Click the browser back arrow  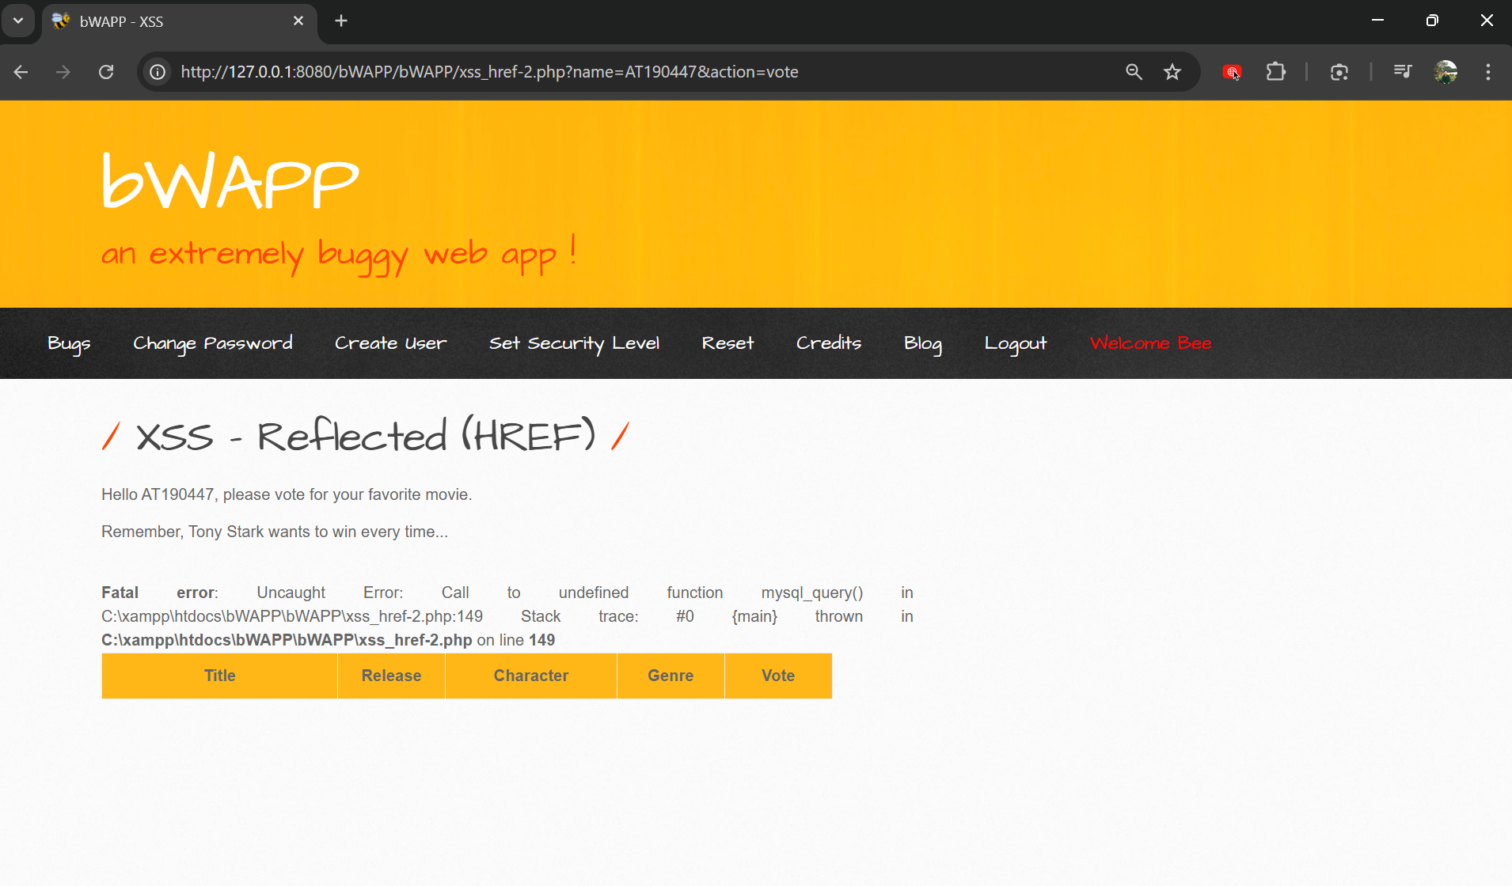tap(21, 72)
